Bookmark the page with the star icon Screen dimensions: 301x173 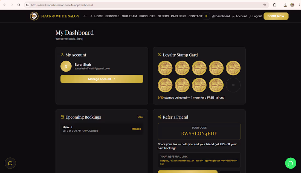pyautogui.click(x=265, y=5)
